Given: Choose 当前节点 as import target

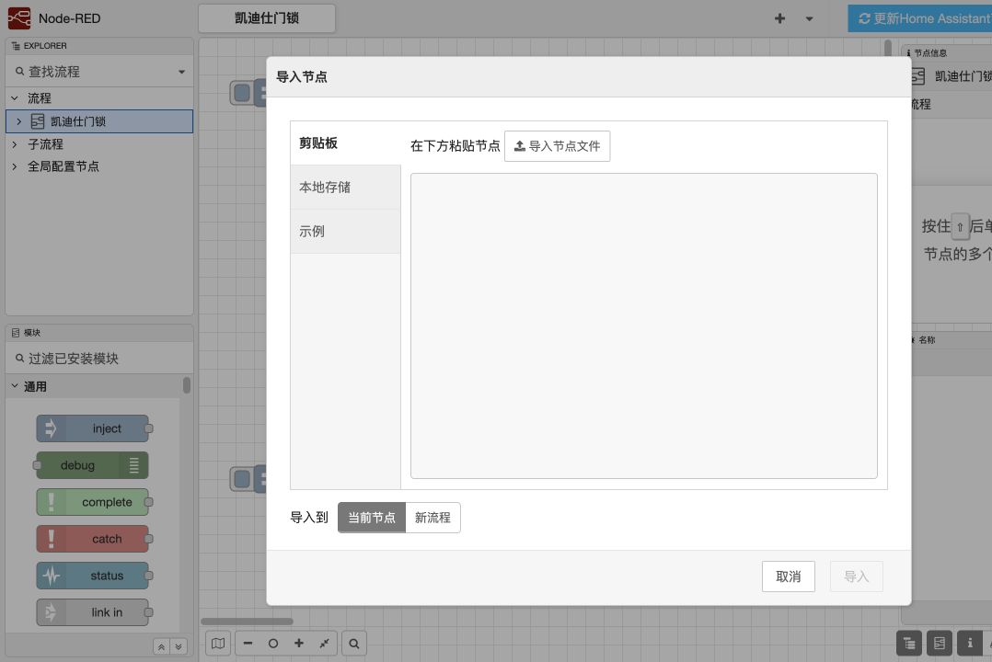Looking at the screenshot, I should click(372, 518).
